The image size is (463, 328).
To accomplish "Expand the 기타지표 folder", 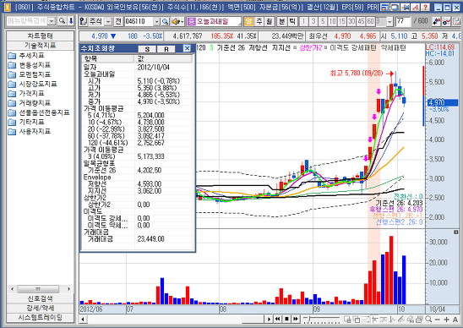I will pos(26,122).
